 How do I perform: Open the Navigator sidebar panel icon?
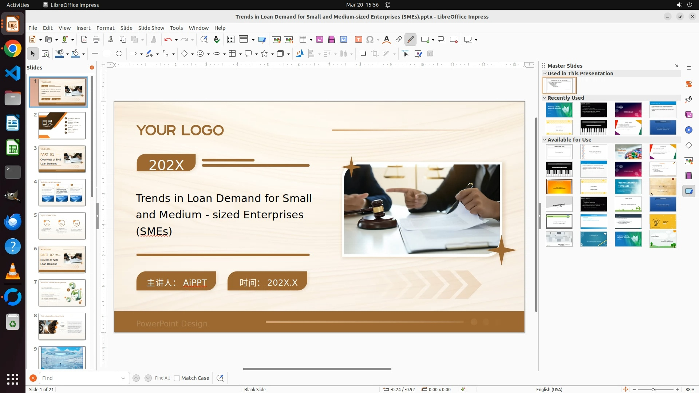[689, 130]
